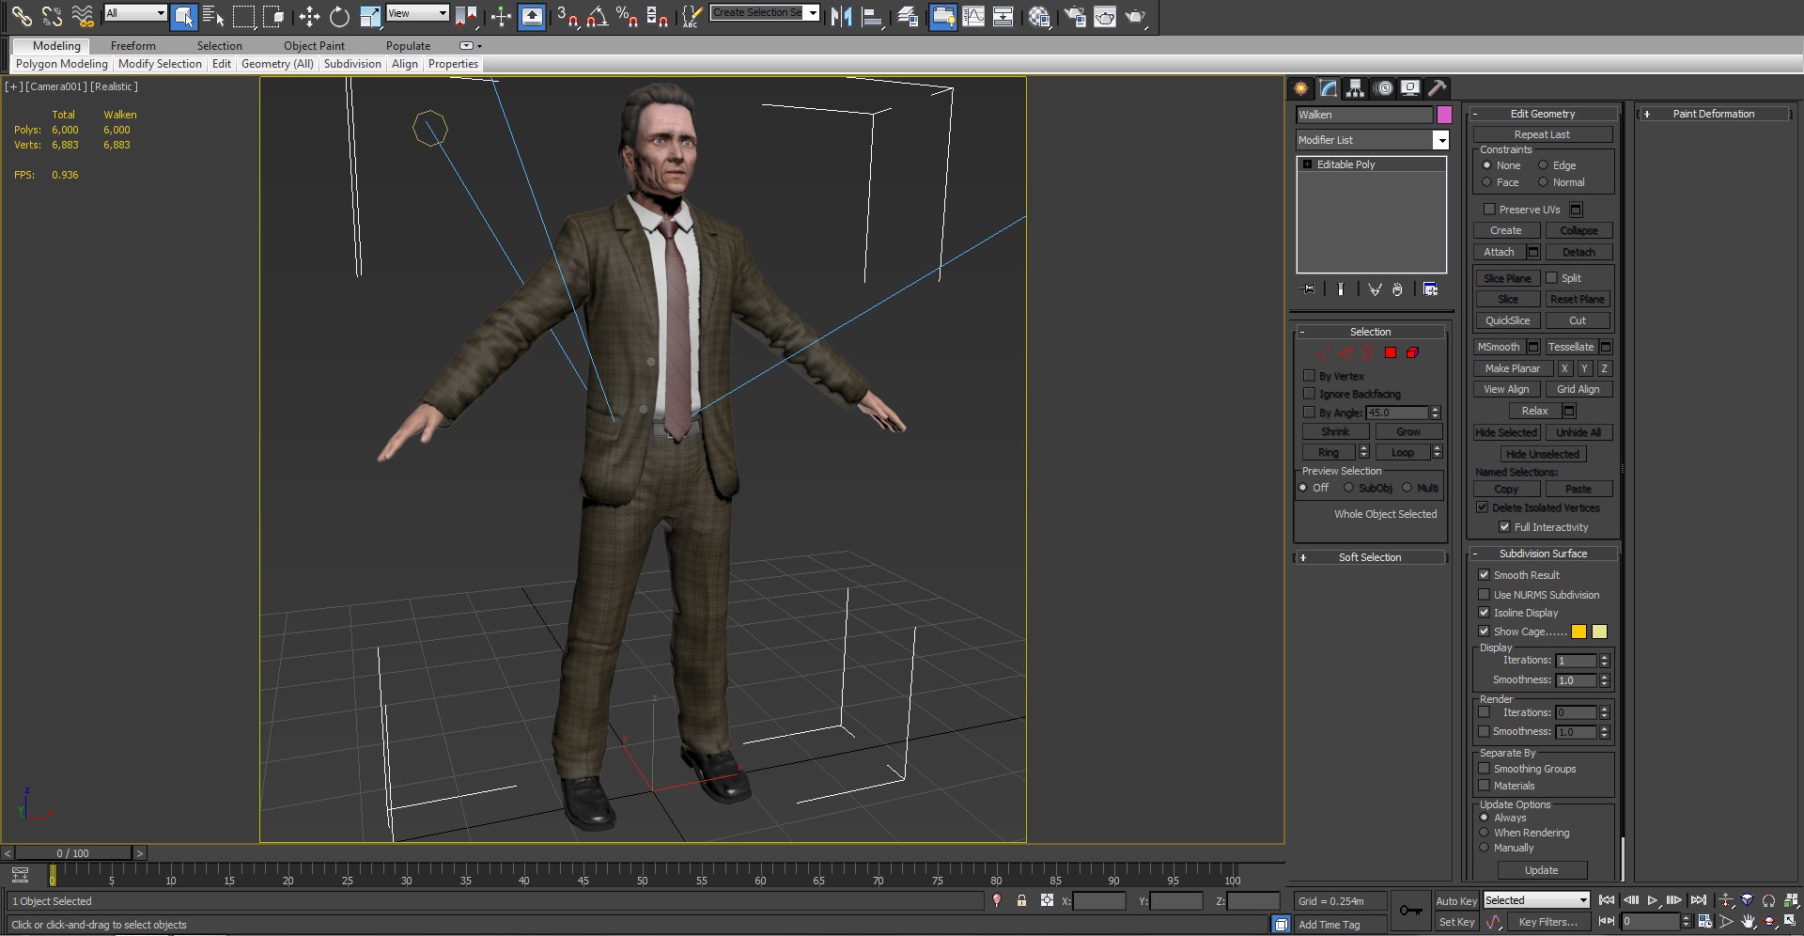Open the Render Setup teapot icon

click(1075, 15)
